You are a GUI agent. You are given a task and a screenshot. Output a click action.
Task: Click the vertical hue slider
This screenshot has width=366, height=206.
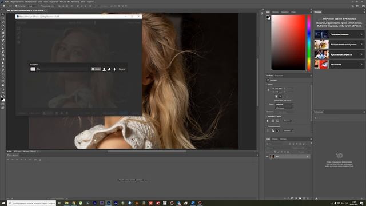(309, 43)
